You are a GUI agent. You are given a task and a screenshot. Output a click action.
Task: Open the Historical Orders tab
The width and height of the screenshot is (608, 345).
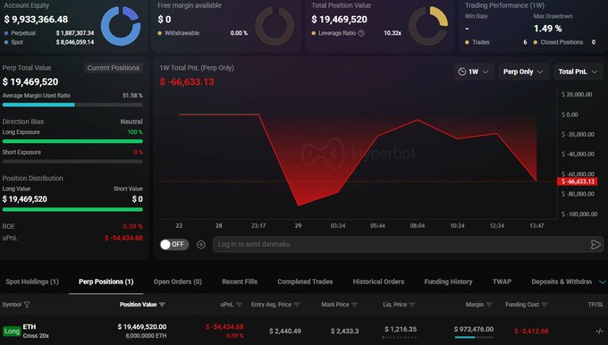378,282
